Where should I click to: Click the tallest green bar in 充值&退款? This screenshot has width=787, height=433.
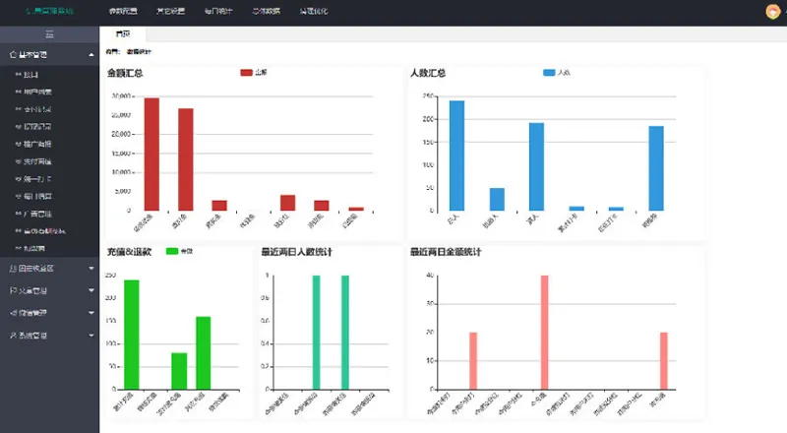(x=132, y=335)
